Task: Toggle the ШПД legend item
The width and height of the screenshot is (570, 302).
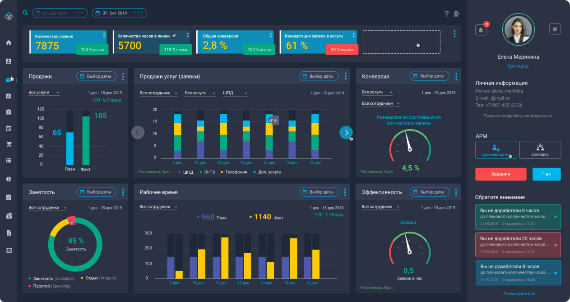Action: [x=185, y=172]
